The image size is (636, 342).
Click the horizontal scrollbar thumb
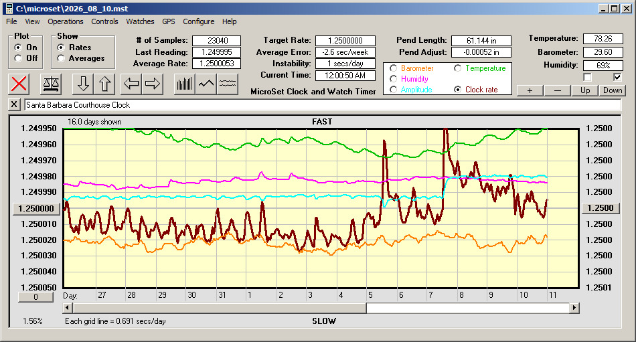[x=220, y=308]
